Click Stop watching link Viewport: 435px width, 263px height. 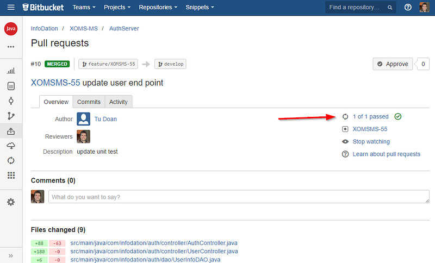coord(371,142)
